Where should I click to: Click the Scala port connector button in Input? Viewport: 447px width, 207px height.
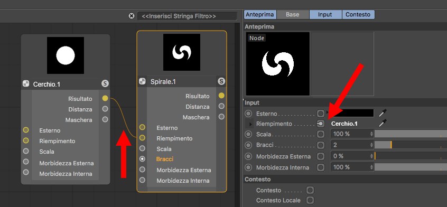point(320,134)
